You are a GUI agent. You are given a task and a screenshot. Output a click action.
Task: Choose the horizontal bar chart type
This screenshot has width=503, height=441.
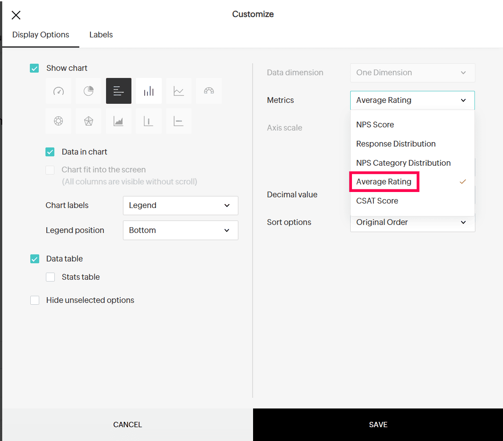pos(119,91)
